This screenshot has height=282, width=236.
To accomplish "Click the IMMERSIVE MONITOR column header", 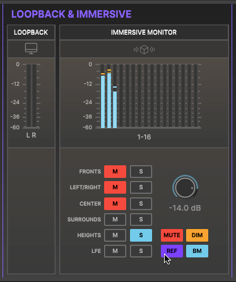I will point(144,32).
